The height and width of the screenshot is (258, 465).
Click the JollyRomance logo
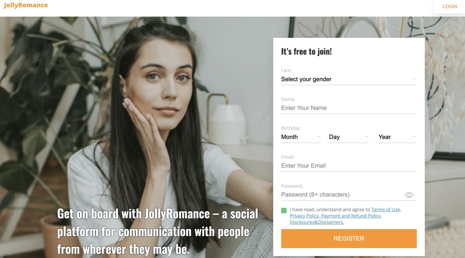point(26,5)
